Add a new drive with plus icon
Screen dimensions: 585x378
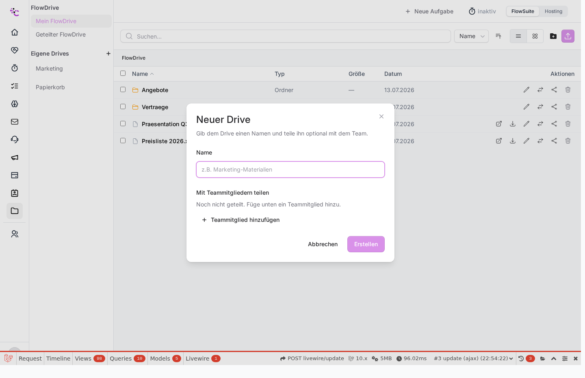pos(108,54)
